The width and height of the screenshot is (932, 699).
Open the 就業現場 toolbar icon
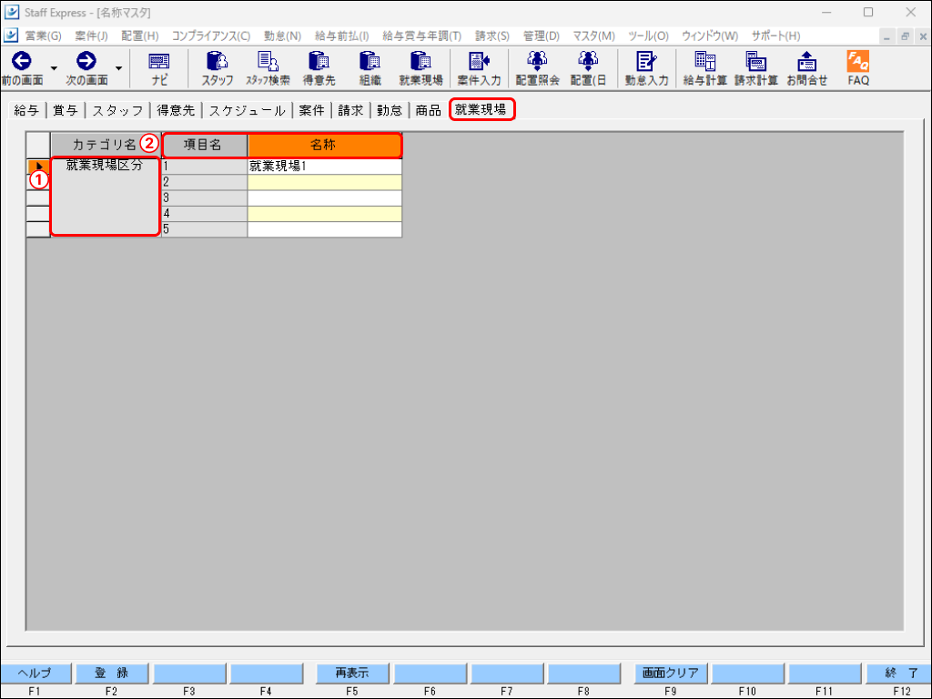pos(420,68)
